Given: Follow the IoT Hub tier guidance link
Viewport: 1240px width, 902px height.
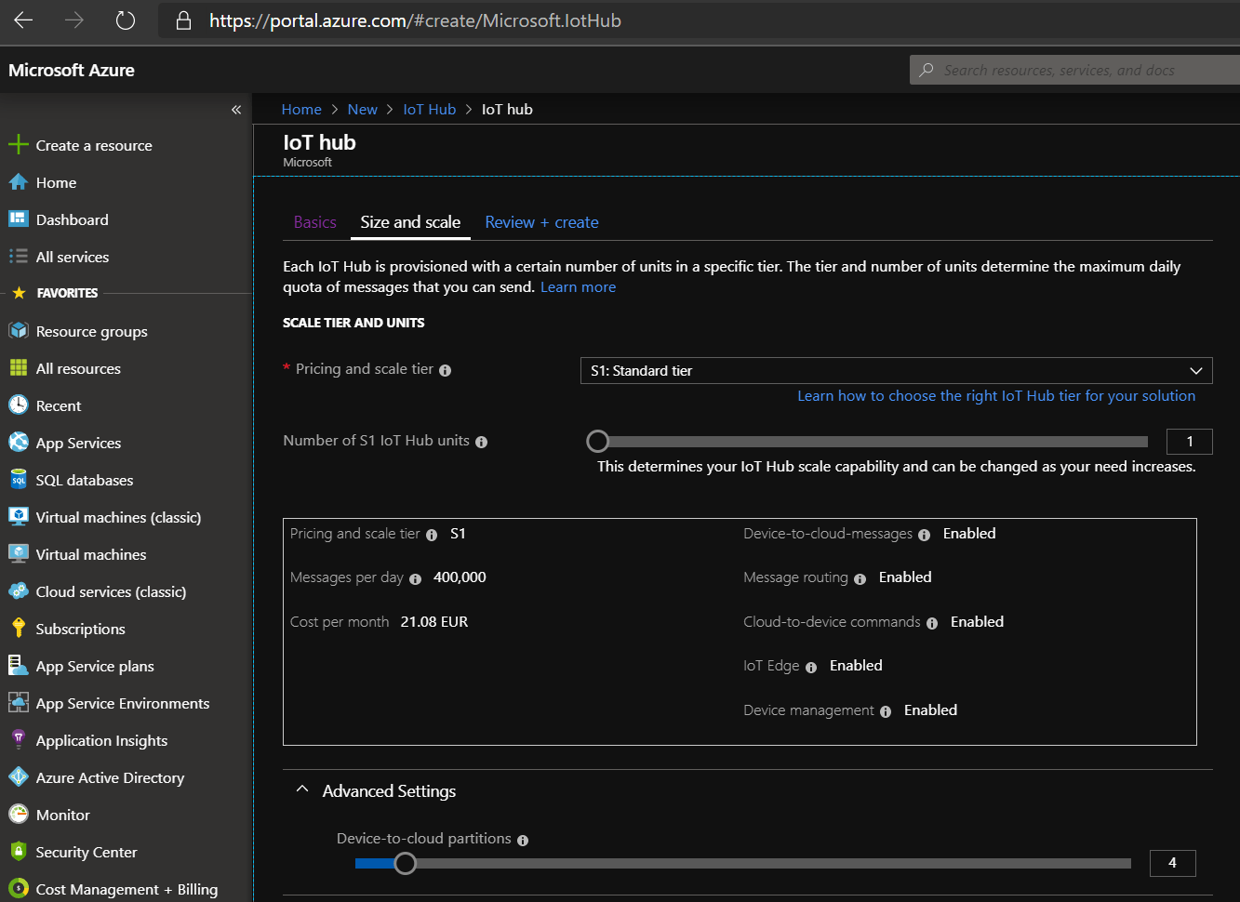Looking at the screenshot, I should 995,395.
